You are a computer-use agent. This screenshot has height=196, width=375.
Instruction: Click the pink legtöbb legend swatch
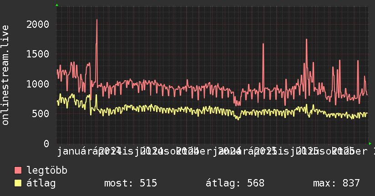[18, 170]
